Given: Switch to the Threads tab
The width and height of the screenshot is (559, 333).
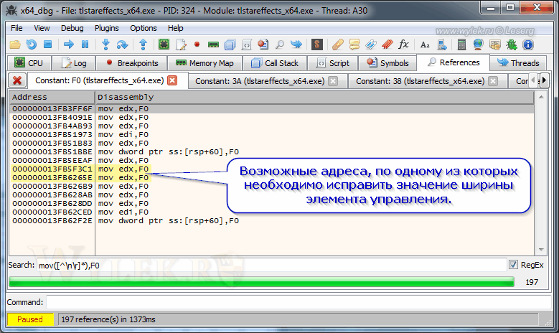Looking at the screenshot, I should [518, 63].
